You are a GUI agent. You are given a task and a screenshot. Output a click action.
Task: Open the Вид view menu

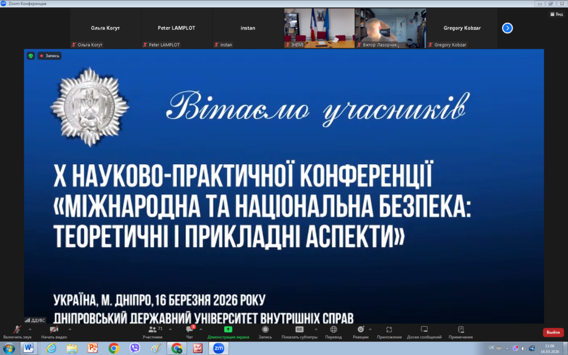(x=556, y=14)
